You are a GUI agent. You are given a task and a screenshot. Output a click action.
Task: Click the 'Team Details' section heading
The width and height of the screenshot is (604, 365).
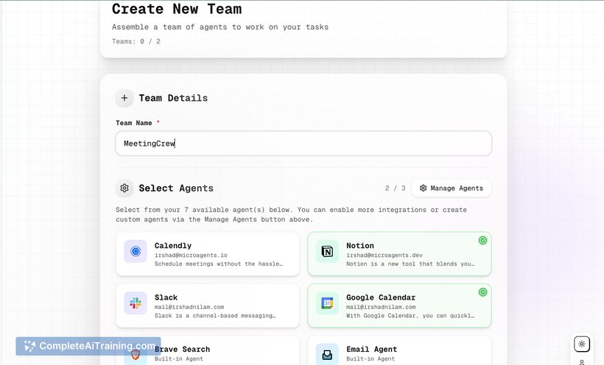(x=173, y=98)
